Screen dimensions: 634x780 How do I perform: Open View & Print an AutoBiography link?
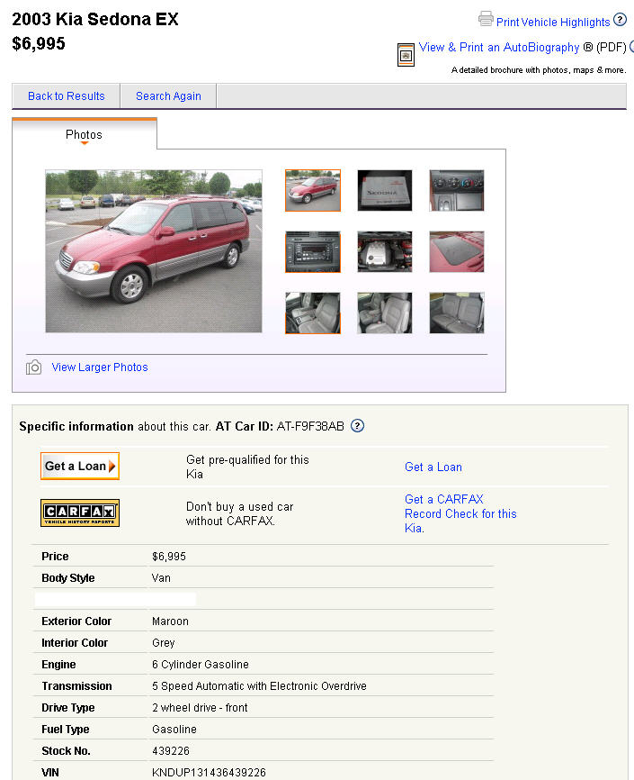[x=499, y=47]
